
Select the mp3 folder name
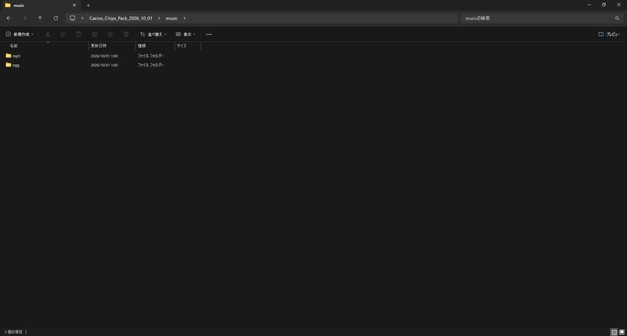point(16,56)
